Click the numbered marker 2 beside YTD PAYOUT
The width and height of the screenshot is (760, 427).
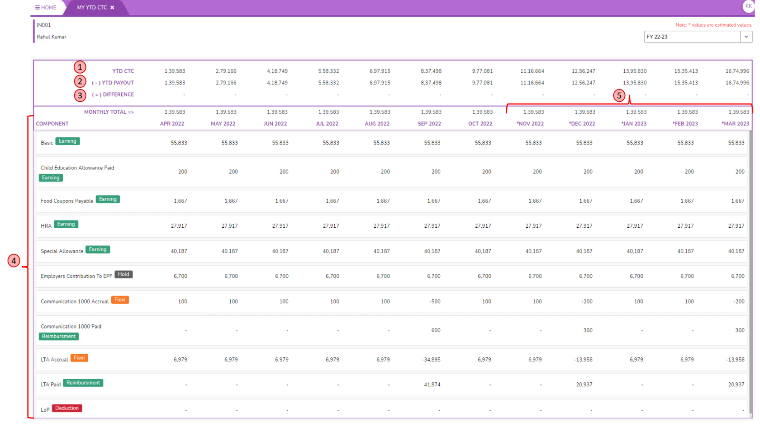[80, 81]
